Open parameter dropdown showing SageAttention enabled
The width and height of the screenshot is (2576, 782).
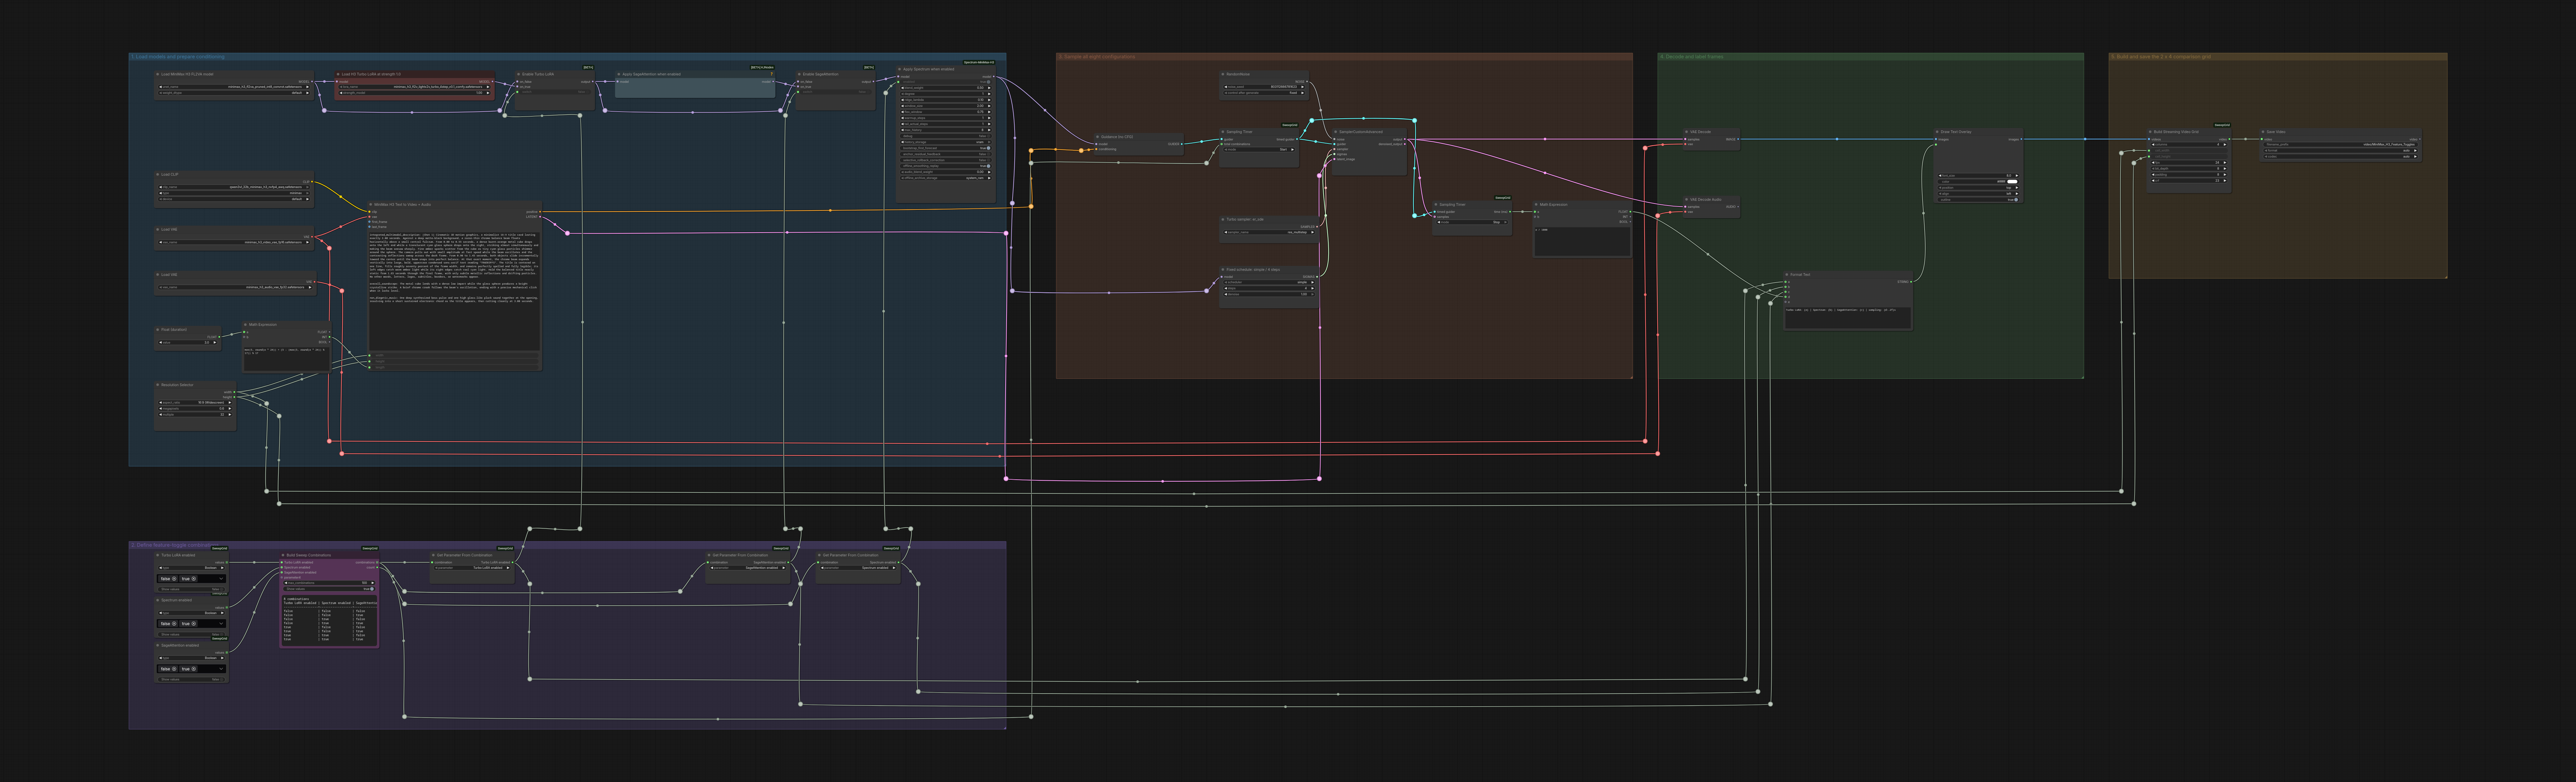[748, 568]
